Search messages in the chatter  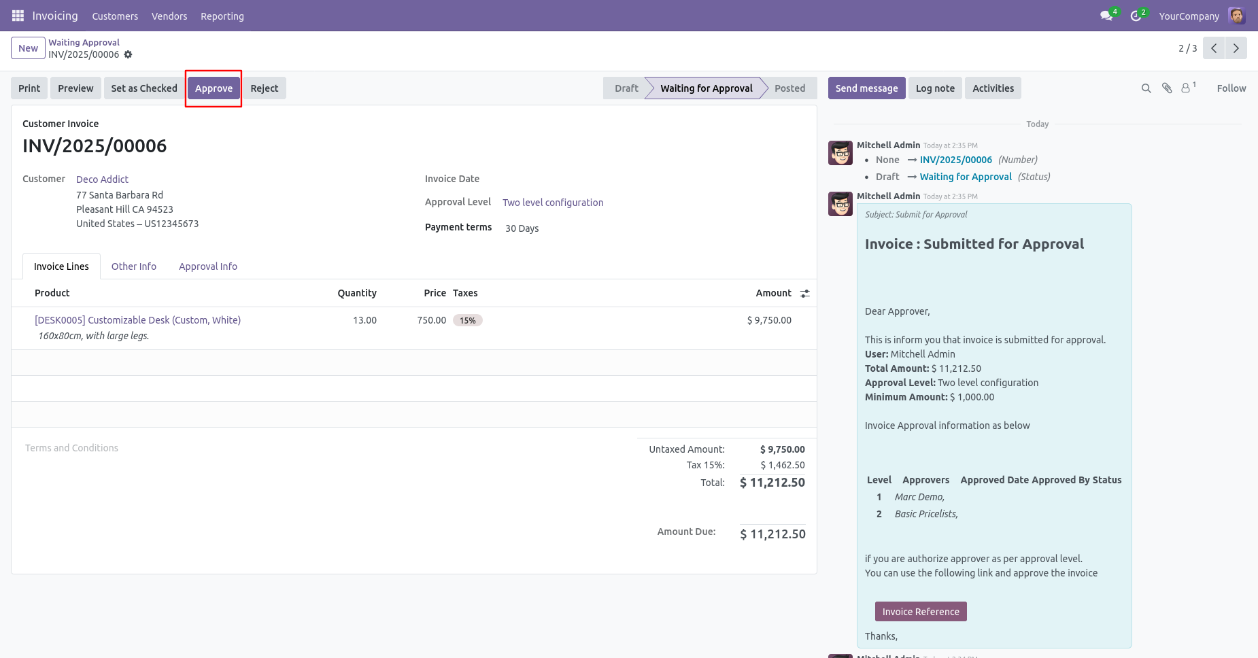(x=1146, y=88)
